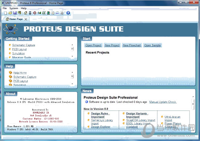Screen dimensions: 200x141
Task: Click the New Flowchart button
Action: 132,45
